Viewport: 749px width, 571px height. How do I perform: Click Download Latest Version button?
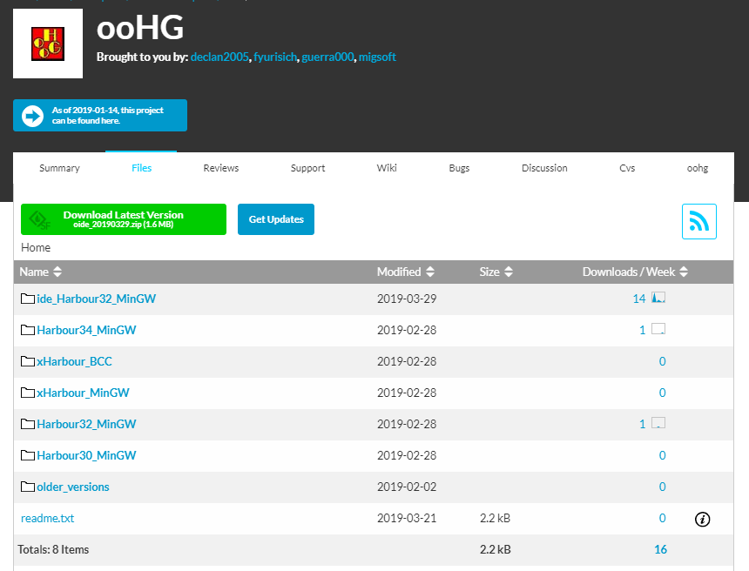click(124, 219)
